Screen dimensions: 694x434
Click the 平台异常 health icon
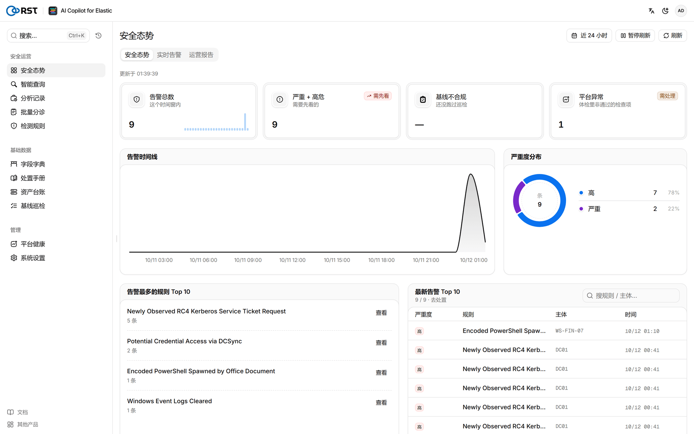click(x=566, y=99)
